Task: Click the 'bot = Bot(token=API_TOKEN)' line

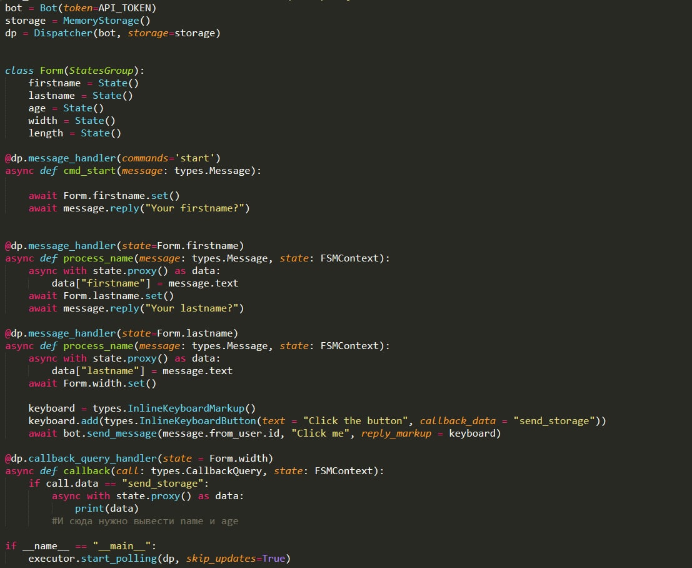Action: 81,8
